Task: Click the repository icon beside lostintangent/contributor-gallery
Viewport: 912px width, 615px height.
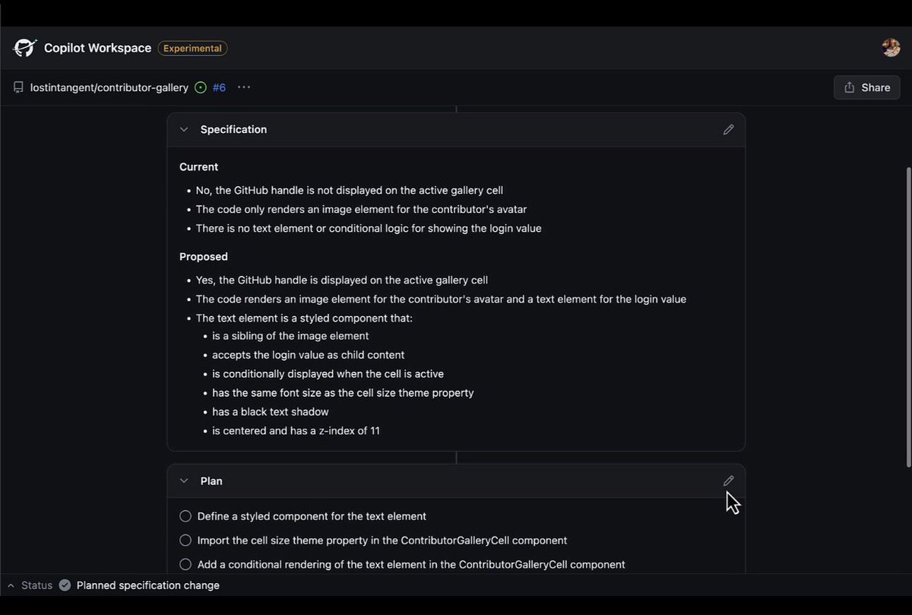Action: pos(18,87)
